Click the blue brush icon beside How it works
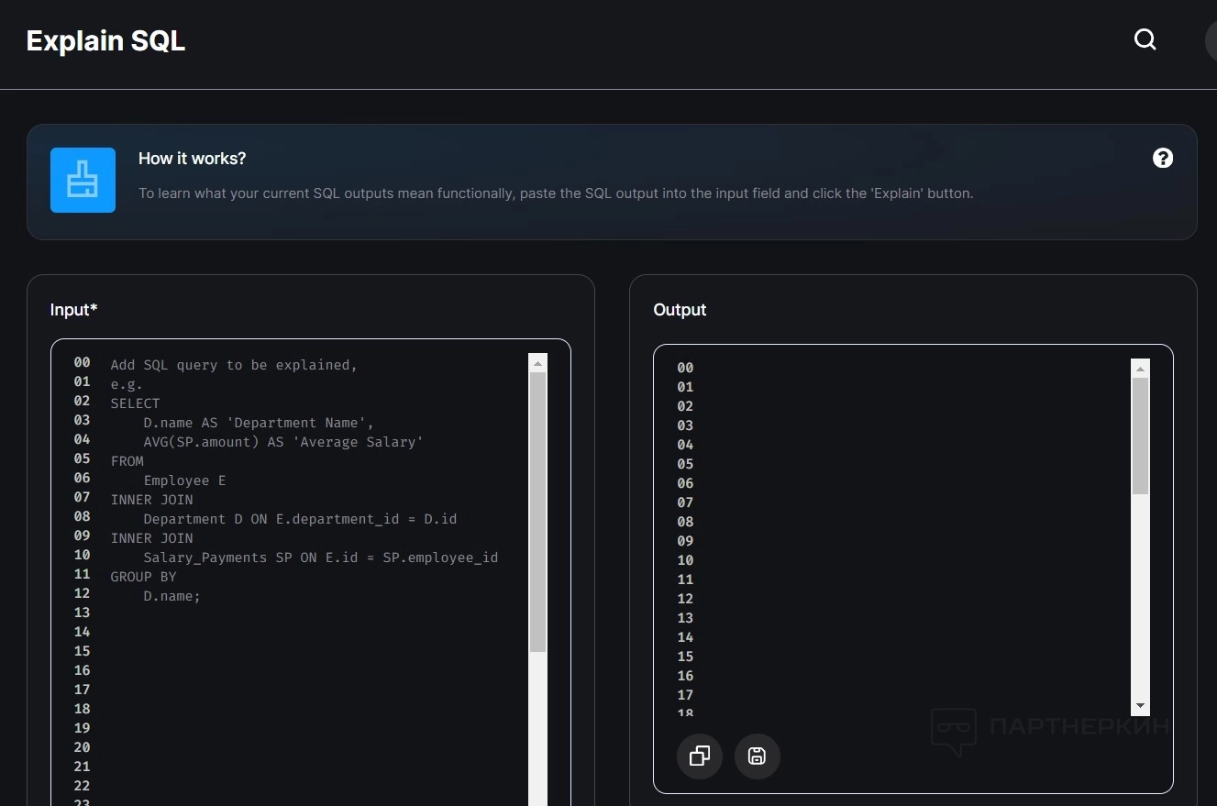Image resolution: width=1217 pixels, height=806 pixels. pyautogui.click(x=83, y=180)
